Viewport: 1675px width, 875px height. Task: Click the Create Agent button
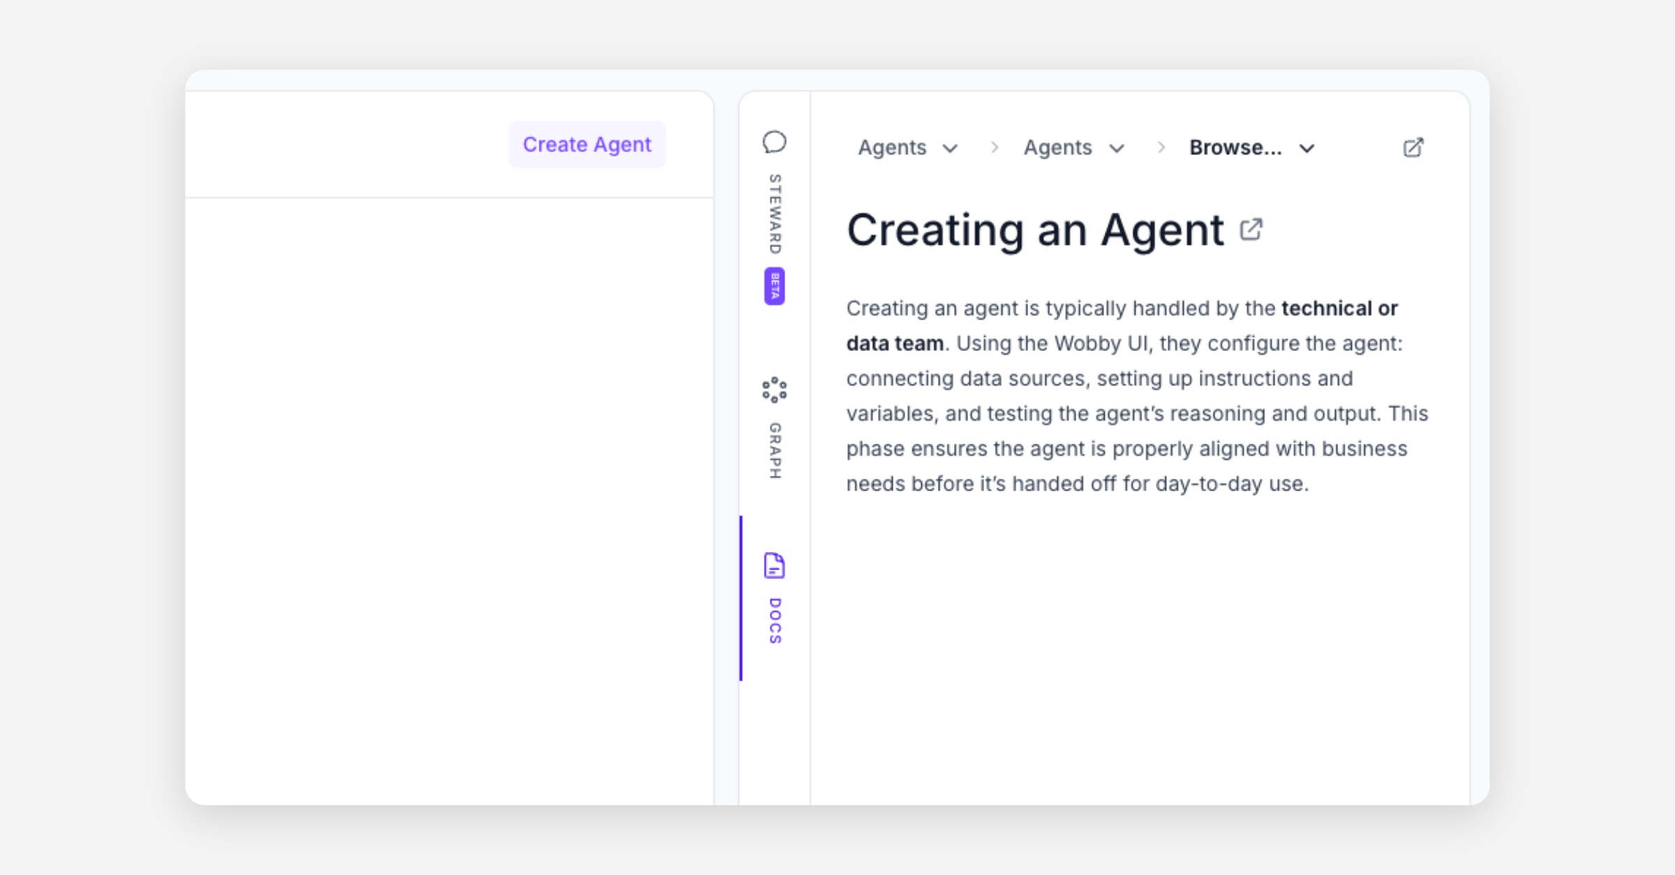tap(586, 144)
